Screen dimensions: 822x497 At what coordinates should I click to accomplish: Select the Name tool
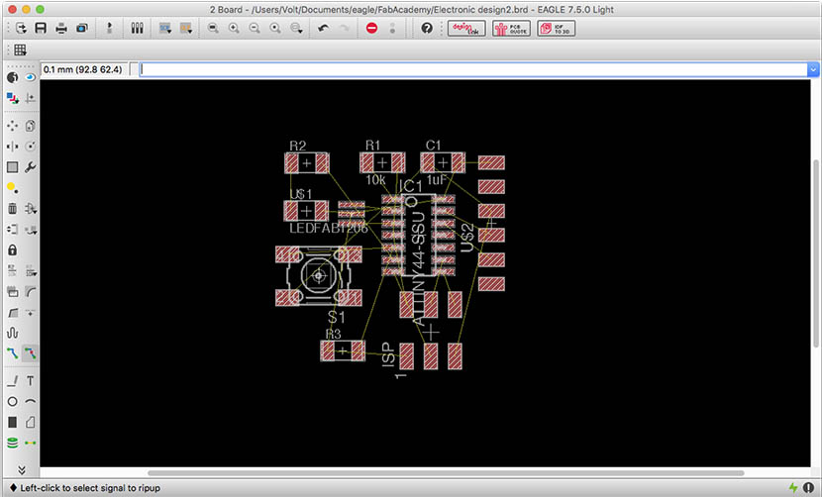tap(12, 271)
